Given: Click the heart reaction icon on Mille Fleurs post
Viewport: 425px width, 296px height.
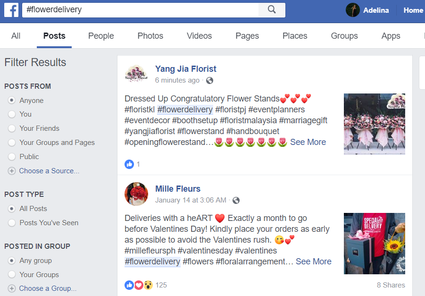Looking at the screenshot, I should tap(139, 285).
